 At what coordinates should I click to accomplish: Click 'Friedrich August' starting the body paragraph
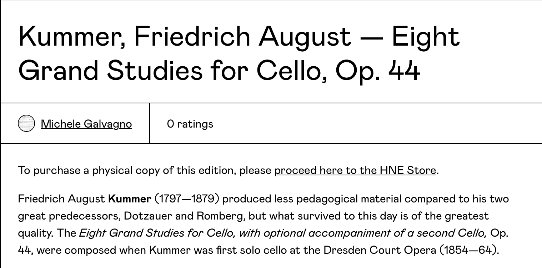coord(61,199)
